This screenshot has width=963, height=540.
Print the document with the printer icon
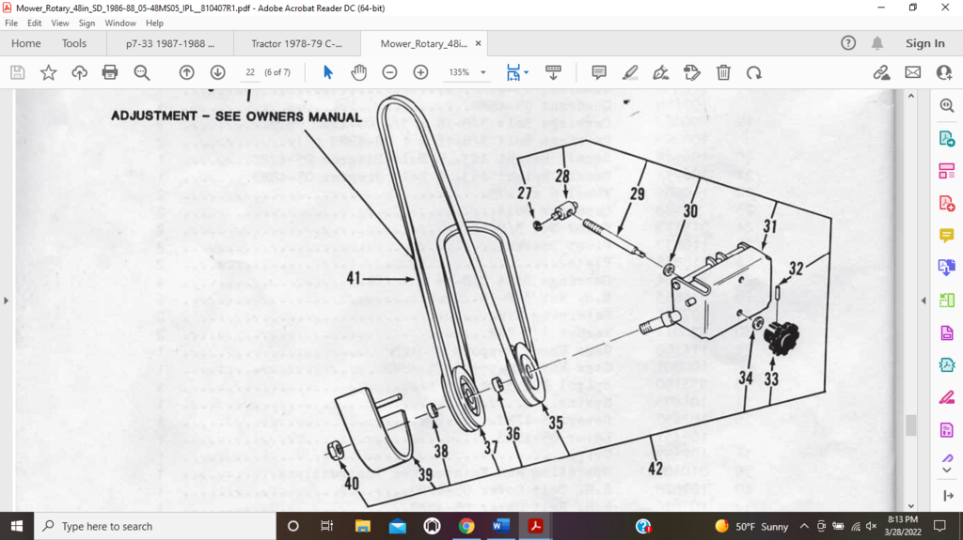pos(110,72)
